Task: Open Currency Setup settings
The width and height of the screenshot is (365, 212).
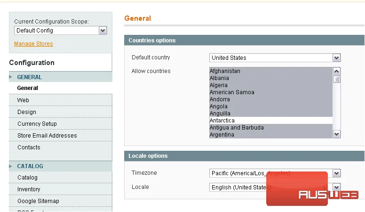Action: tap(37, 123)
